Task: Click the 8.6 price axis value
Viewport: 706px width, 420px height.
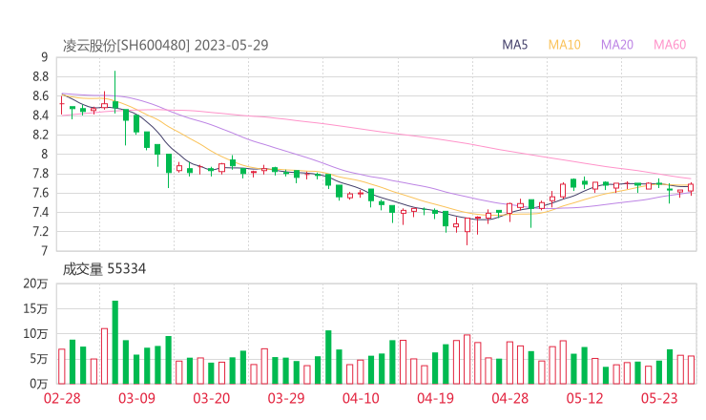Action: 40,96
